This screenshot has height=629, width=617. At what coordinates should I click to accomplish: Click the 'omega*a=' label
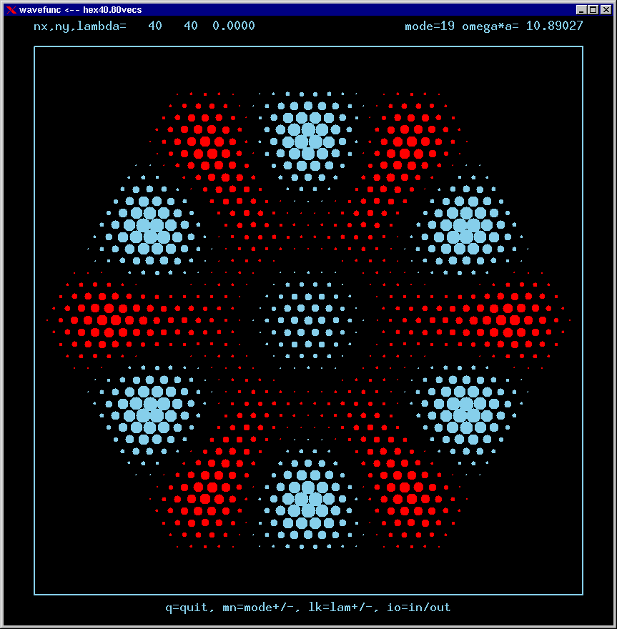(490, 26)
